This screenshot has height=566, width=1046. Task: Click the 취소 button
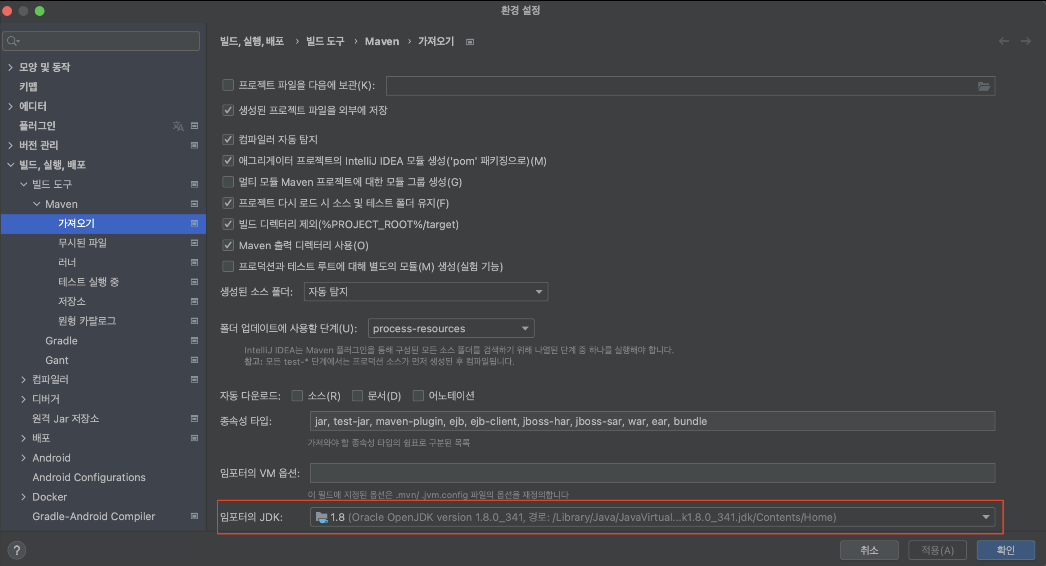pyautogui.click(x=869, y=550)
